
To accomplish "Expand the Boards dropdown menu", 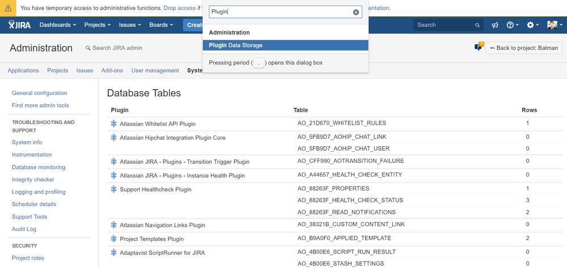I will pos(161,25).
